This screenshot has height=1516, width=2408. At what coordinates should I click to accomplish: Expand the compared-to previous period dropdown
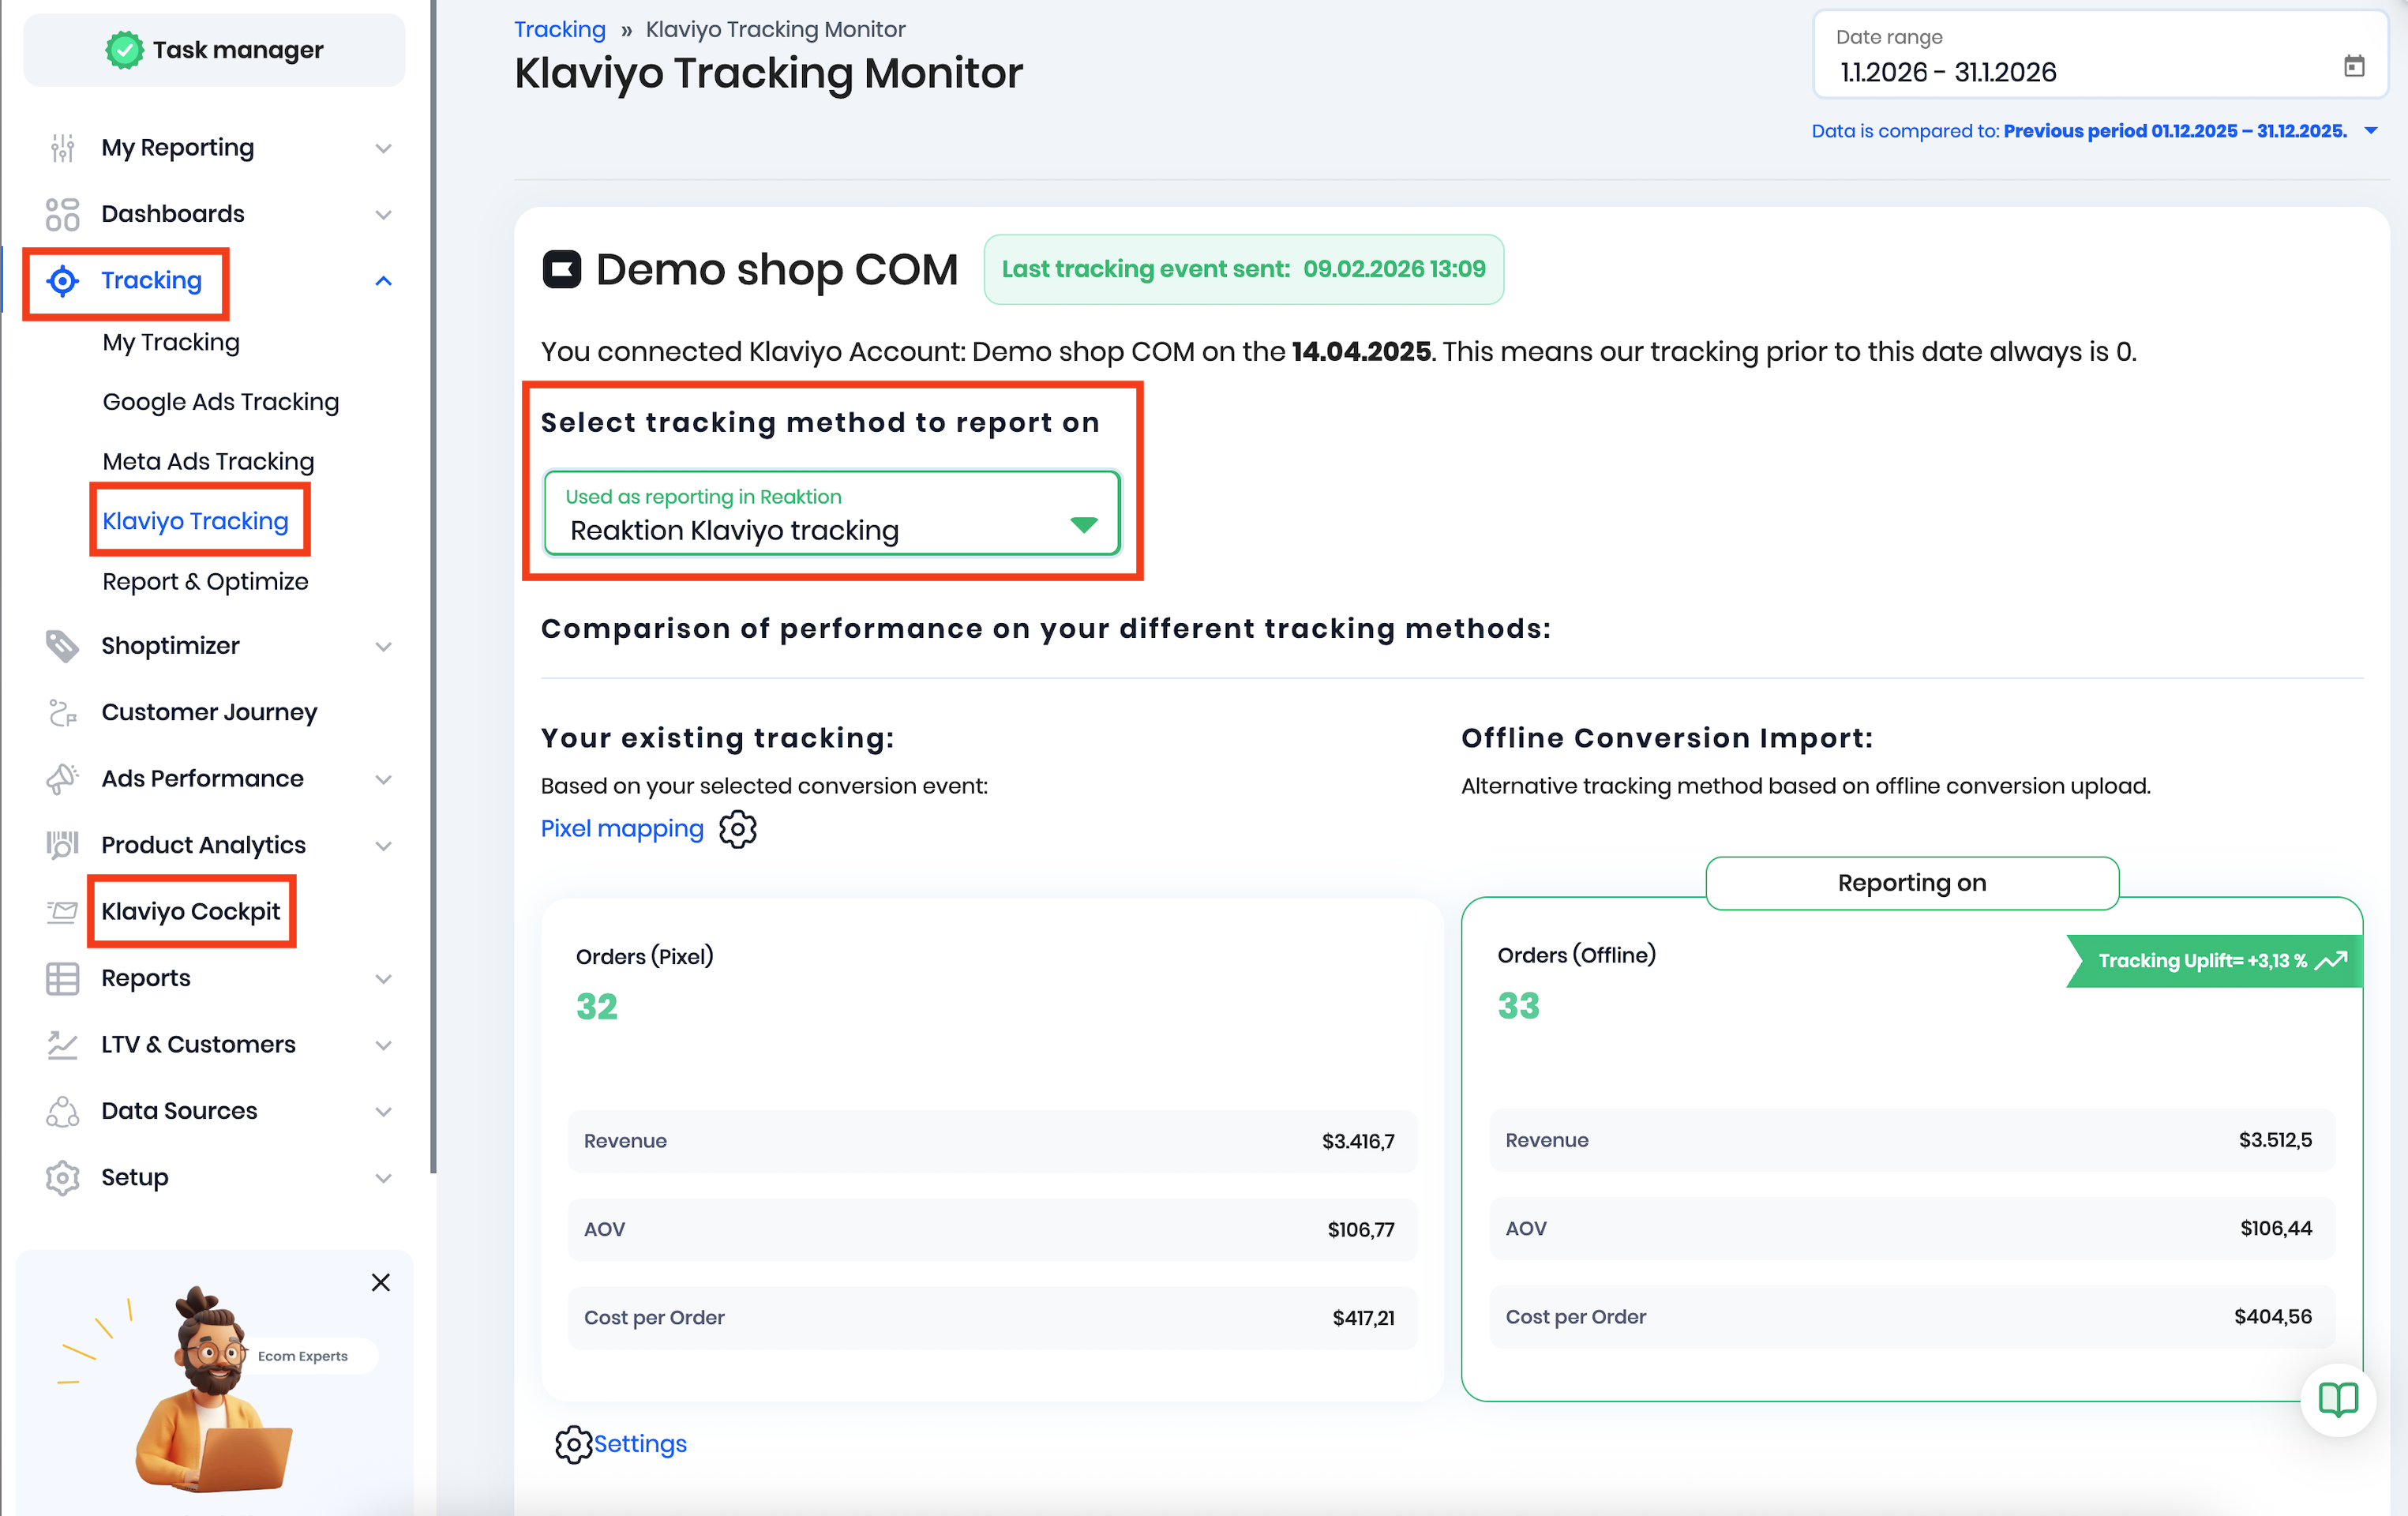[2371, 131]
